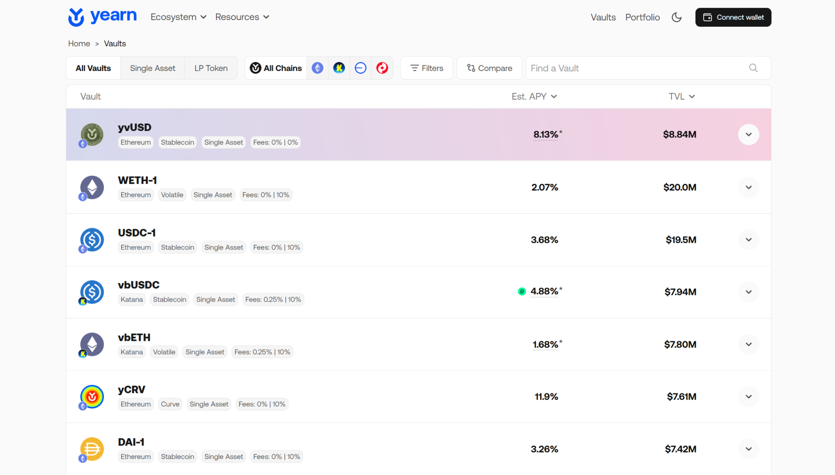The width and height of the screenshot is (835, 475).
Task: Toggle dark mode with the moon icon
Action: pyautogui.click(x=677, y=17)
